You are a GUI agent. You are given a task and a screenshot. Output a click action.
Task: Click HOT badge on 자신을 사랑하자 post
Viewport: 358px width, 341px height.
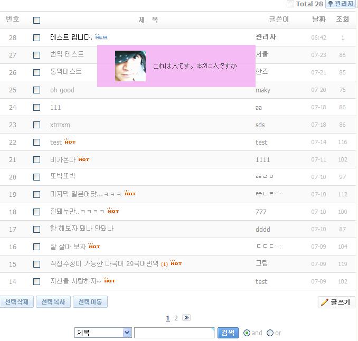pos(109,280)
